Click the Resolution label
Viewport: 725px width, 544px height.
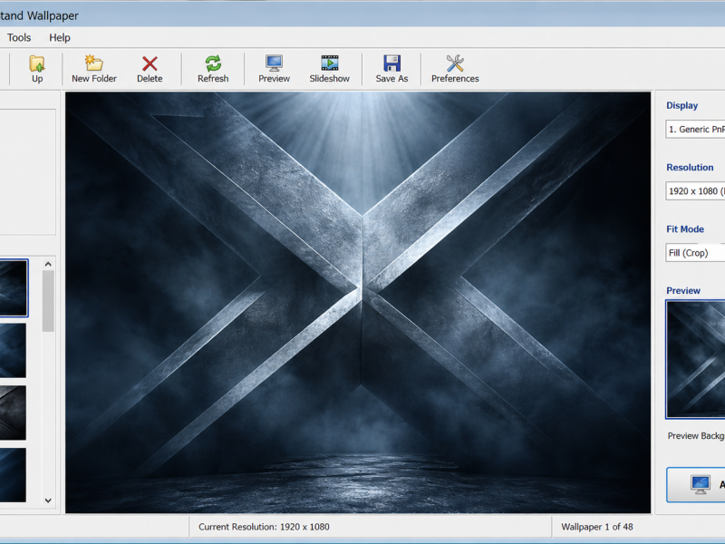tap(690, 168)
